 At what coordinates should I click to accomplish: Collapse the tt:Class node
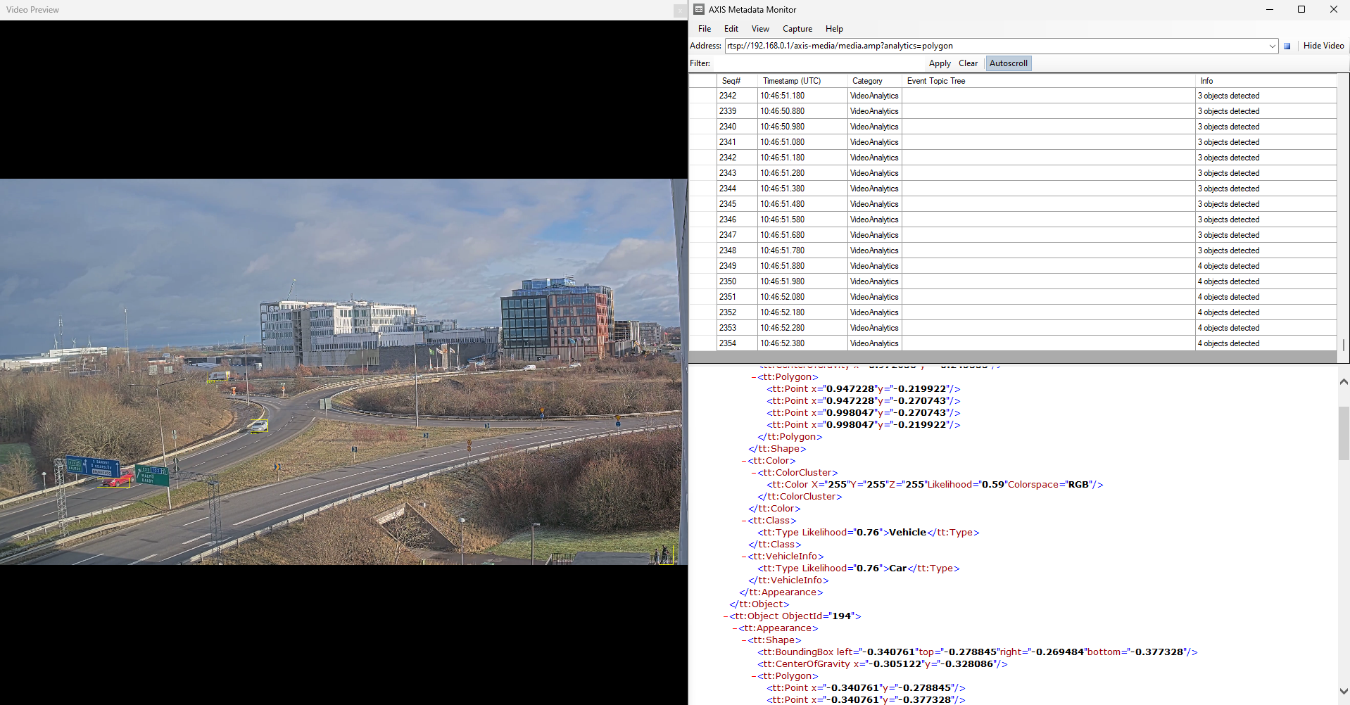tap(744, 521)
